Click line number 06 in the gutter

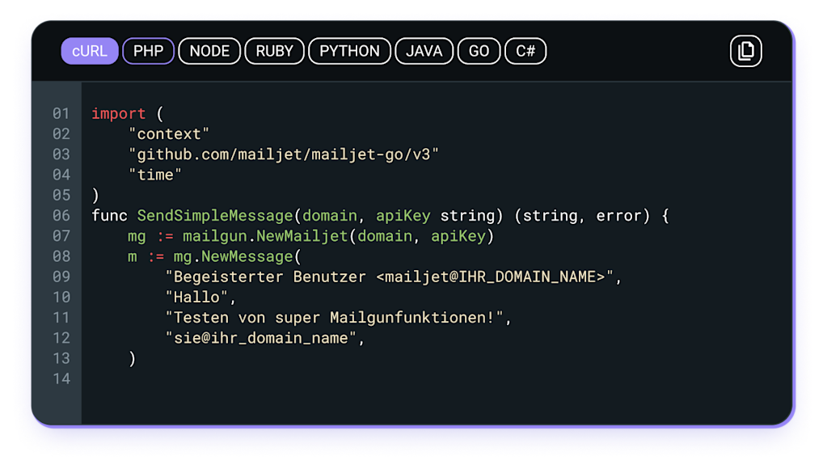click(61, 216)
